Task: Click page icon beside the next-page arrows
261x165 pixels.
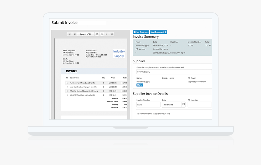Action: tap(102, 34)
